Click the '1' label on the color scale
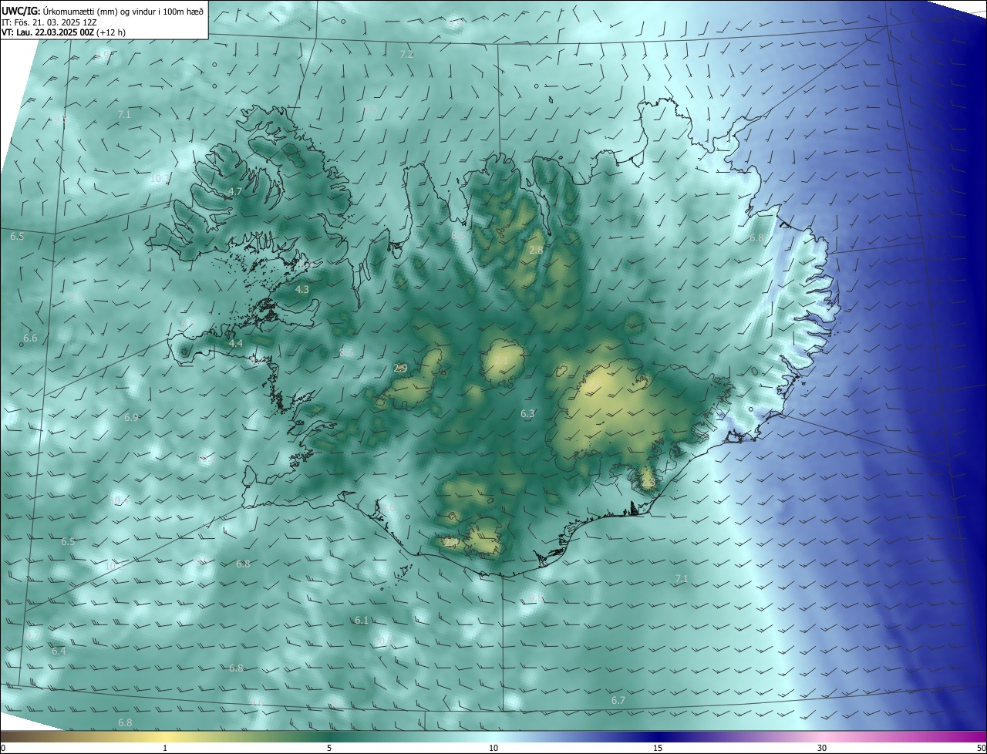The width and height of the screenshot is (987, 754). [x=165, y=748]
